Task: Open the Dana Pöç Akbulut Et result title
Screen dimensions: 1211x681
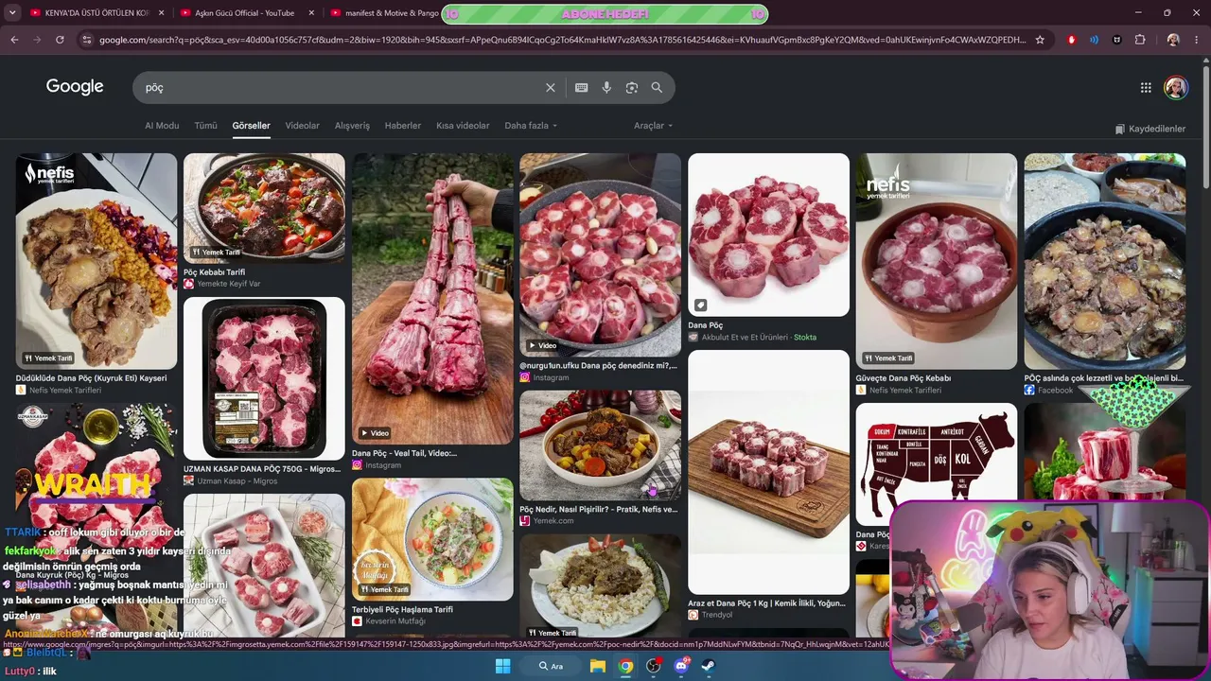Action: 705,325
